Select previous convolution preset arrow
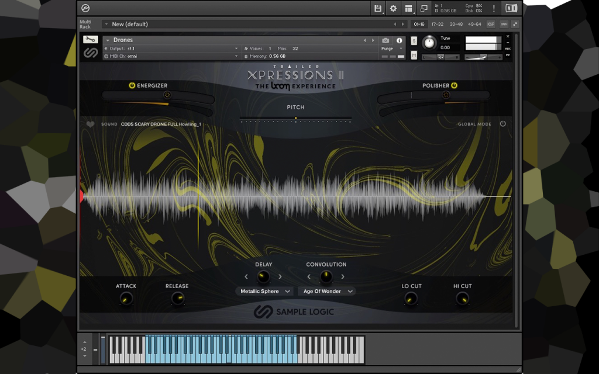The width and height of the screenshot is (599, 374). coord(309,276)
